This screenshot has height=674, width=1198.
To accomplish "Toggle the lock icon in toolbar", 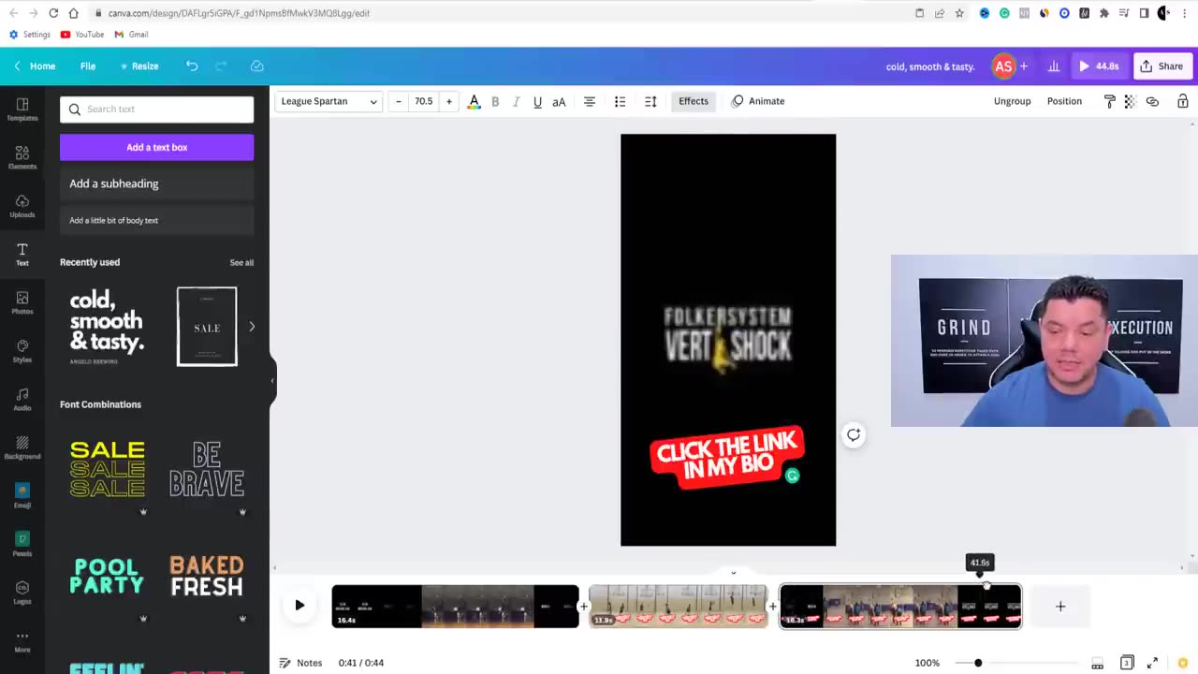I will (x=1183, y=101).
